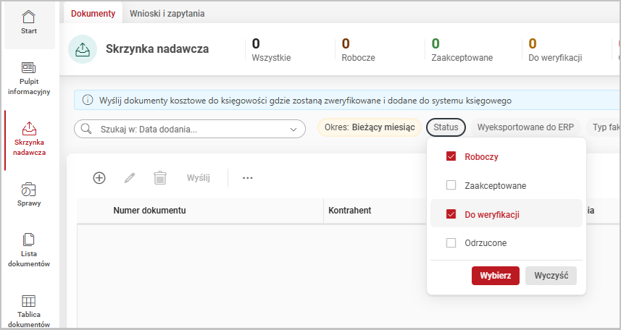Switch to Wnioski i zapytania tab
The width and height of the screenshot is (621, 330).
pos(167,13)
